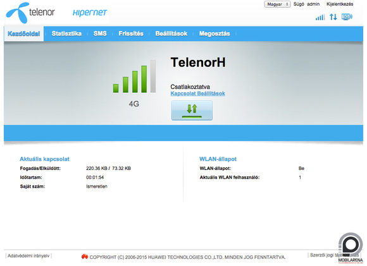Switch to the Statisztika tab
The image size is (367, 266).
66,33
